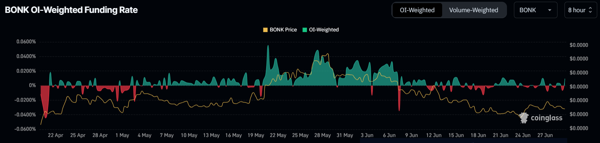Click the 24 Jun date label

(x=523, y=135)
